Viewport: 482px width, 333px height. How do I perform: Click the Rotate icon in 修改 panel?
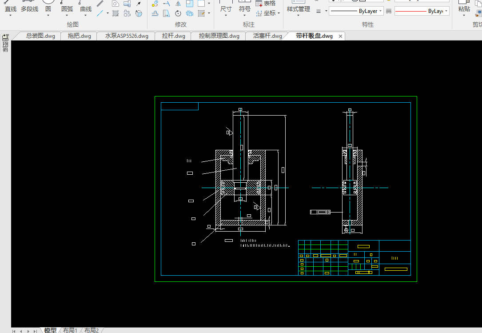coord(178,13)
